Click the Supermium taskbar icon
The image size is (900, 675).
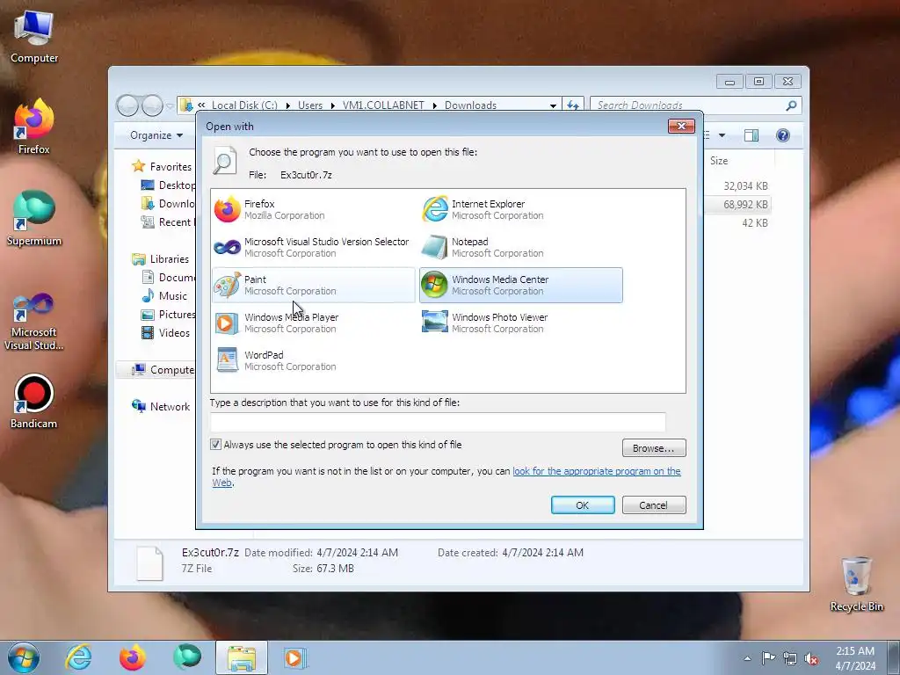point(187,657)
